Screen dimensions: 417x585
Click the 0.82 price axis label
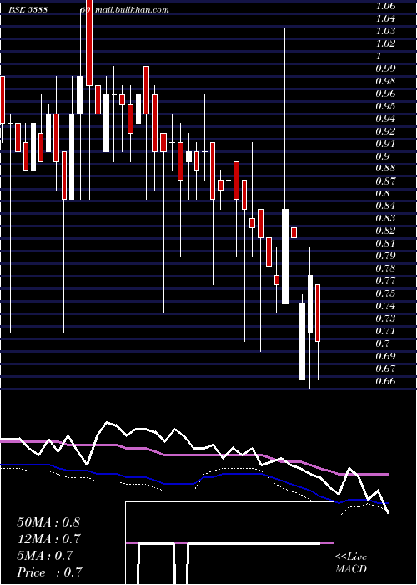(385, 231)
